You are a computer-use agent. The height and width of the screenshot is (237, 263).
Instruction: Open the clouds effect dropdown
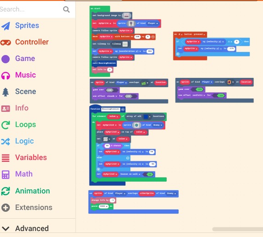[x=112, y=96]
